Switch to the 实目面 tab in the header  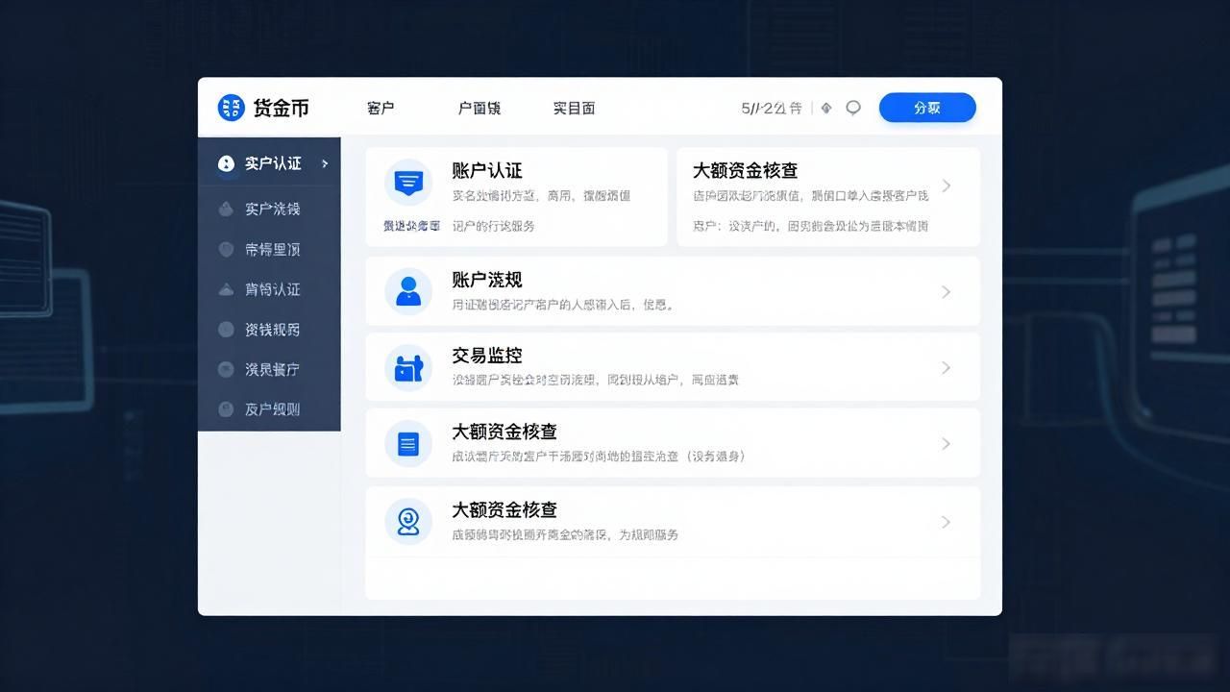tap(574, 108)
